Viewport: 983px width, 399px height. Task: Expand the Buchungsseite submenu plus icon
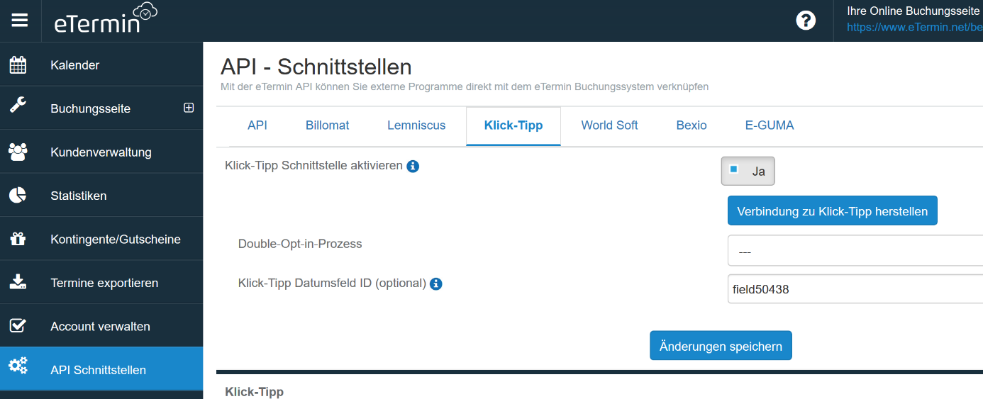tap(189, 108)
